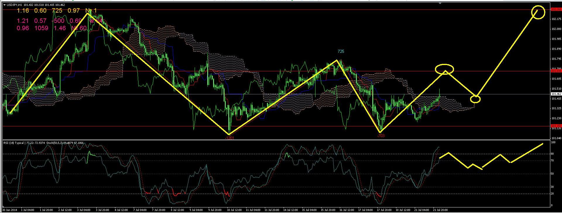Click level 80 on the RSI scale

point(552,154)
